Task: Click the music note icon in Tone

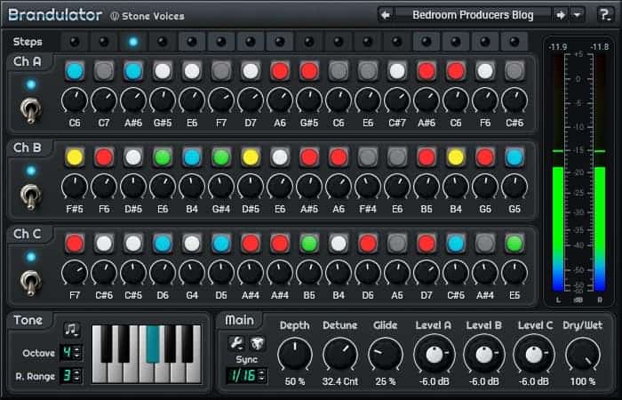Action: (72, 330)
